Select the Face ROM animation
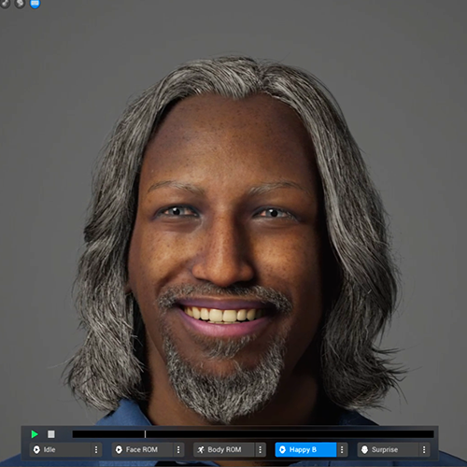Screen dimensions: 467x467 coord(143,449)
